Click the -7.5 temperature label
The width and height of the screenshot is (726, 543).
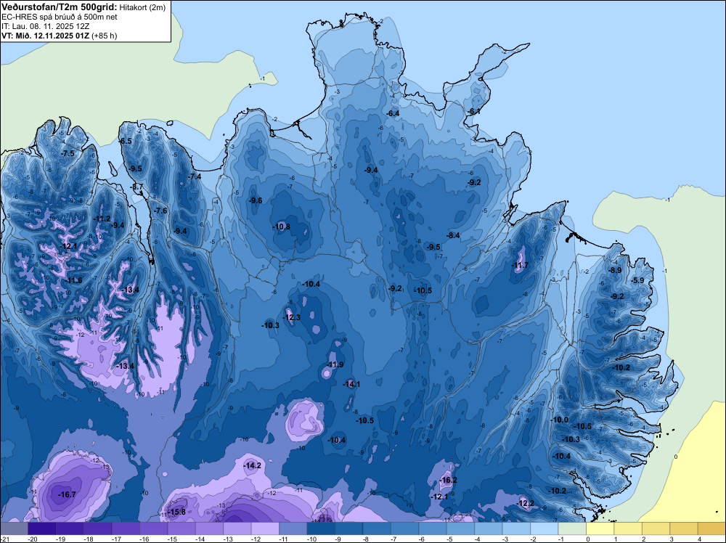68,153
